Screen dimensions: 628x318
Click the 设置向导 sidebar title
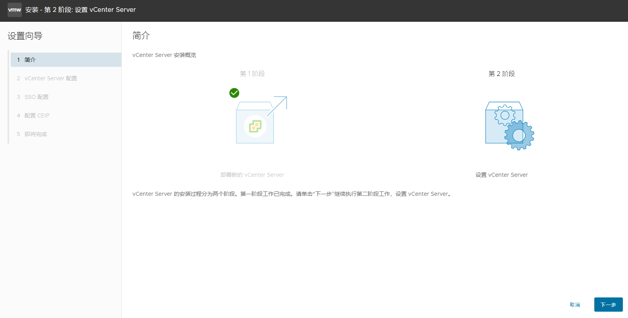pyautogui.click(x=25, y=36)
